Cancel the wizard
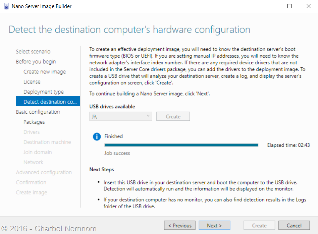 (294, 225)
